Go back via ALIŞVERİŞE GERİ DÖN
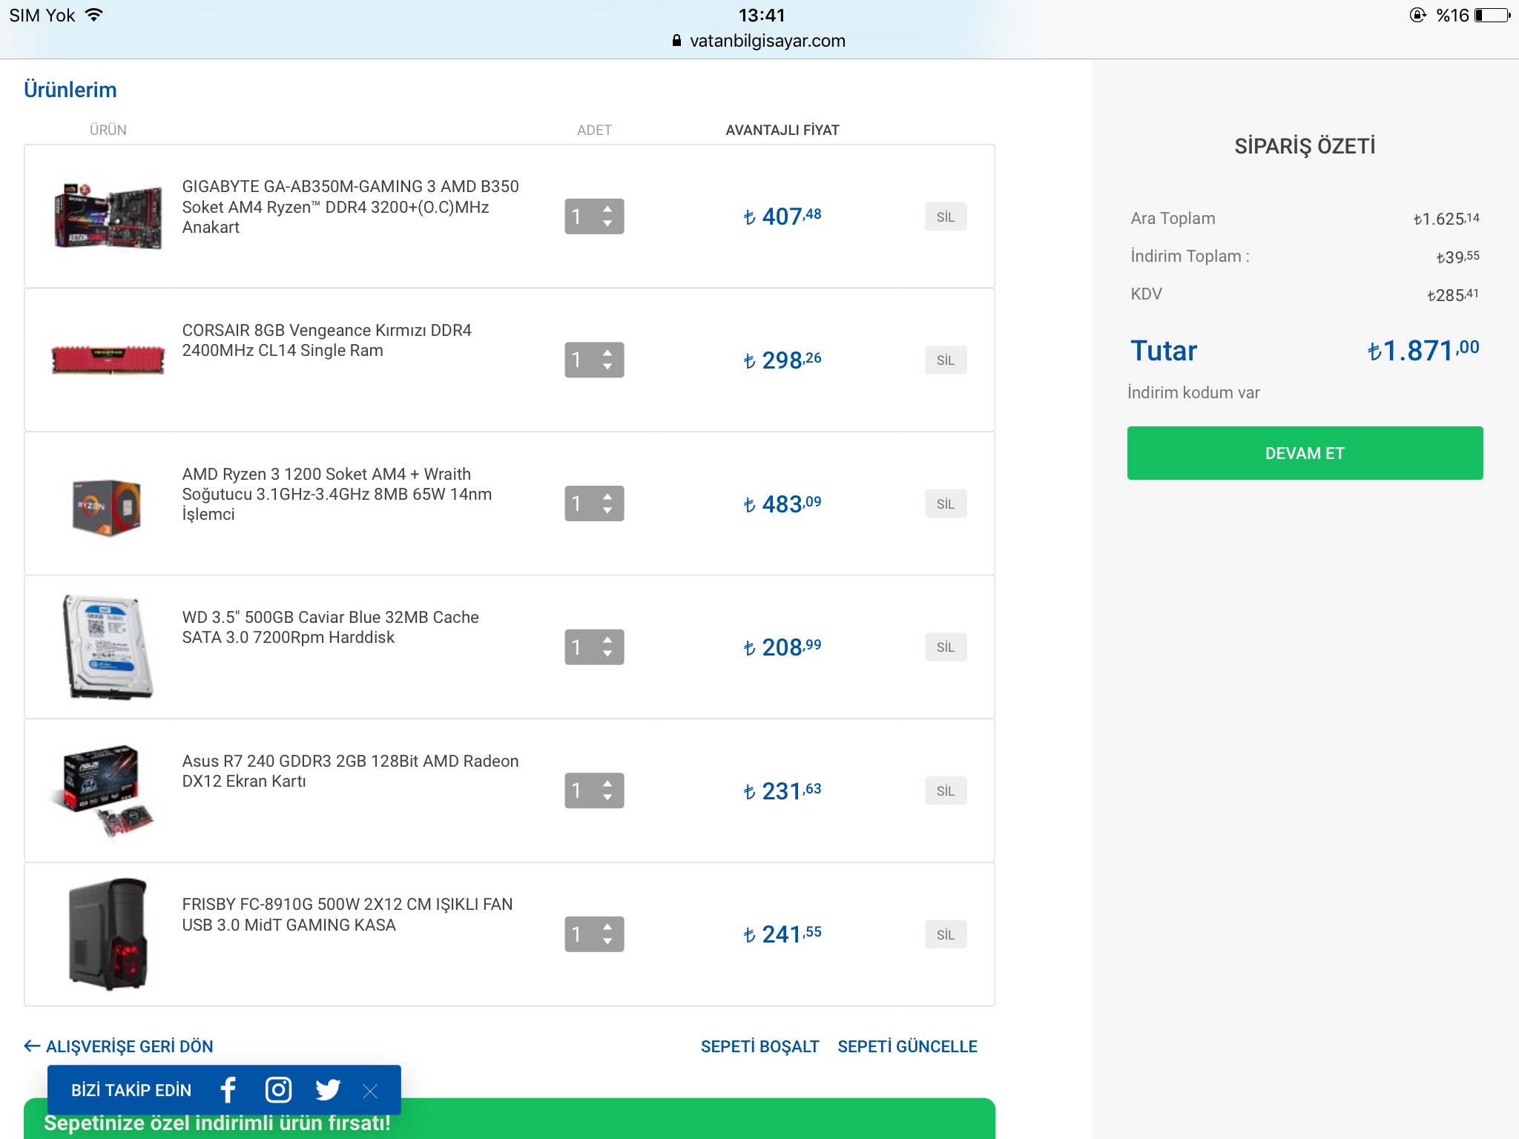 (119, 1046)
